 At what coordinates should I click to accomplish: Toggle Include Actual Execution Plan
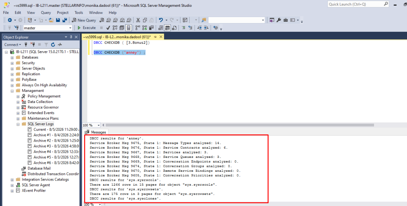[138, 28]
